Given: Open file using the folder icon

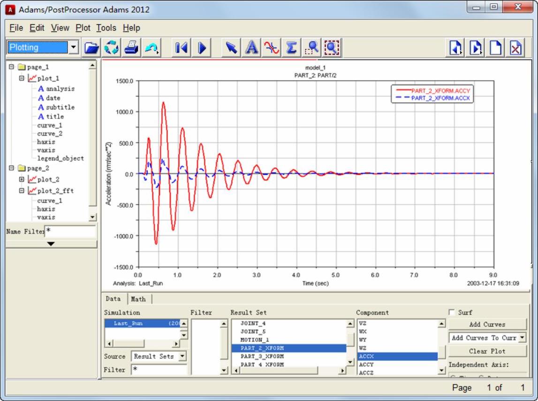Looking at the screenshot, I should [x=92, y=47].
